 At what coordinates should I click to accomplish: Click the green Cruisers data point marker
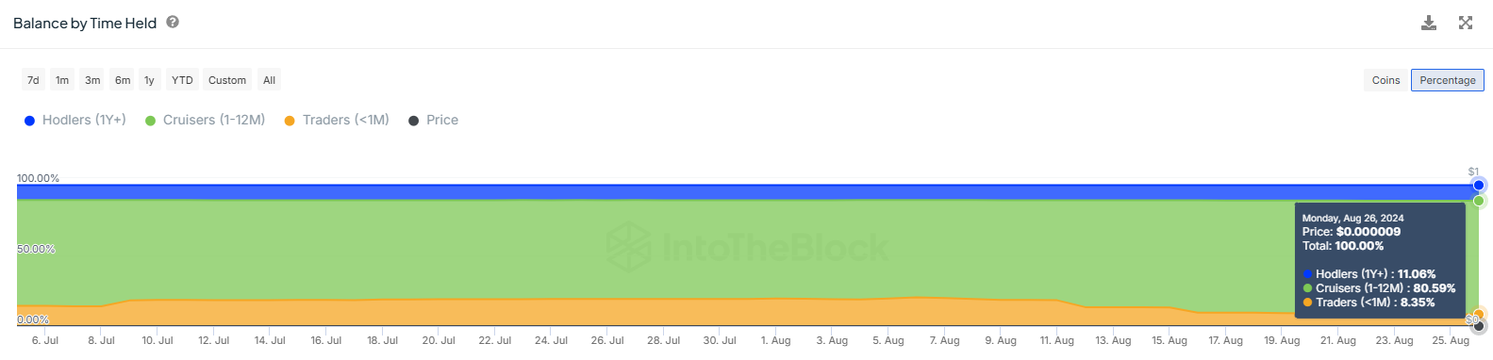(x=1479, y=201)
